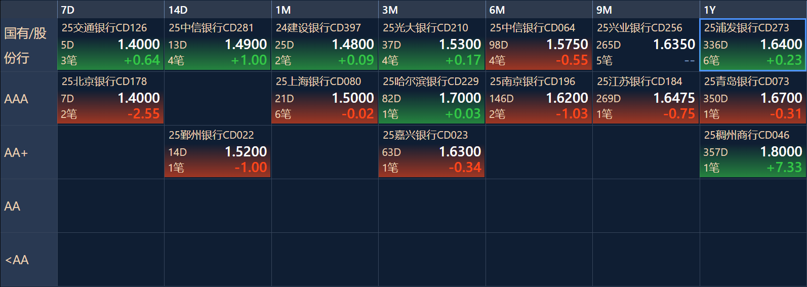This screenshot has height=287, width=807.
Task: Click the 1.6200 yield value
Action: (x=567, y=98)
